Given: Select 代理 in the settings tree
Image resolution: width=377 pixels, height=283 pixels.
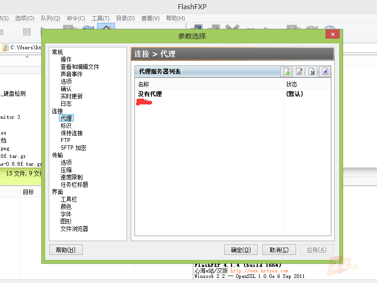Looking at the screenshot, I should point(66,118).
